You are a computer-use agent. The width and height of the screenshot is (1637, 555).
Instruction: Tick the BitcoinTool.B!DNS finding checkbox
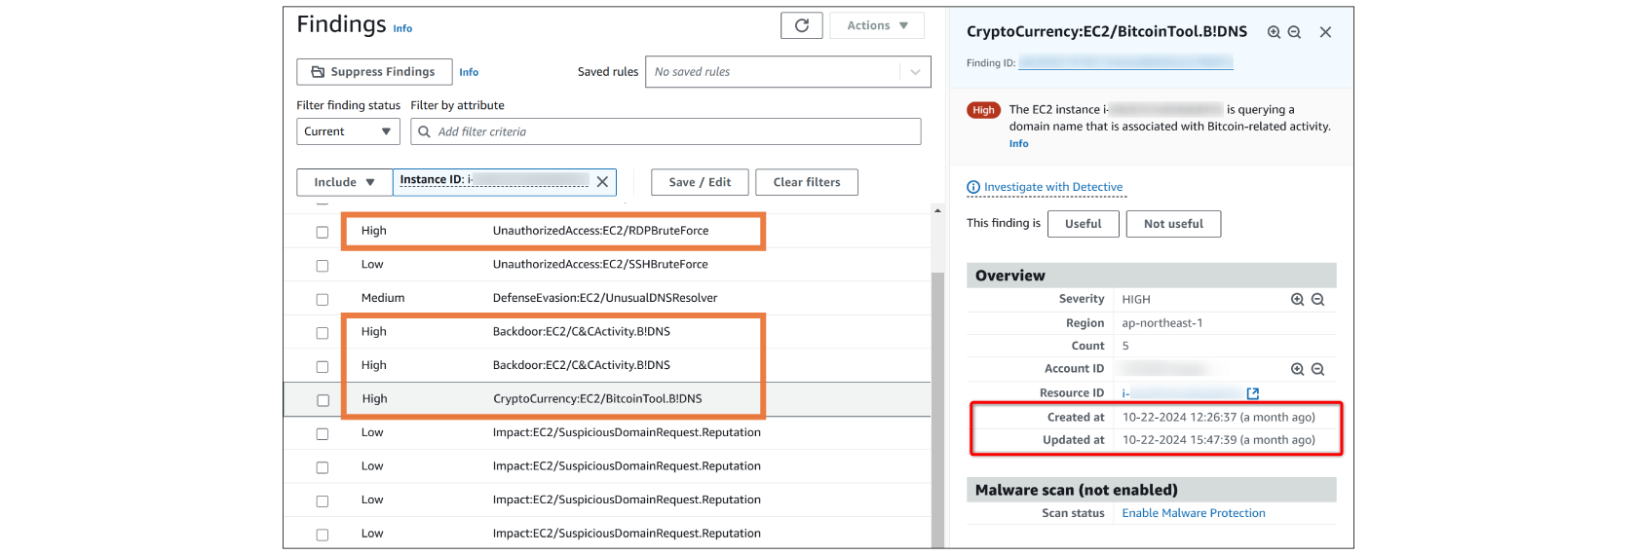323,400
